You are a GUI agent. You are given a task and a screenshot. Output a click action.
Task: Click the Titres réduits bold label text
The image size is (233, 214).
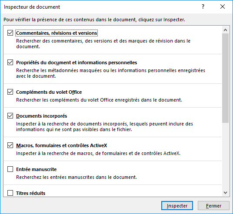30,193
